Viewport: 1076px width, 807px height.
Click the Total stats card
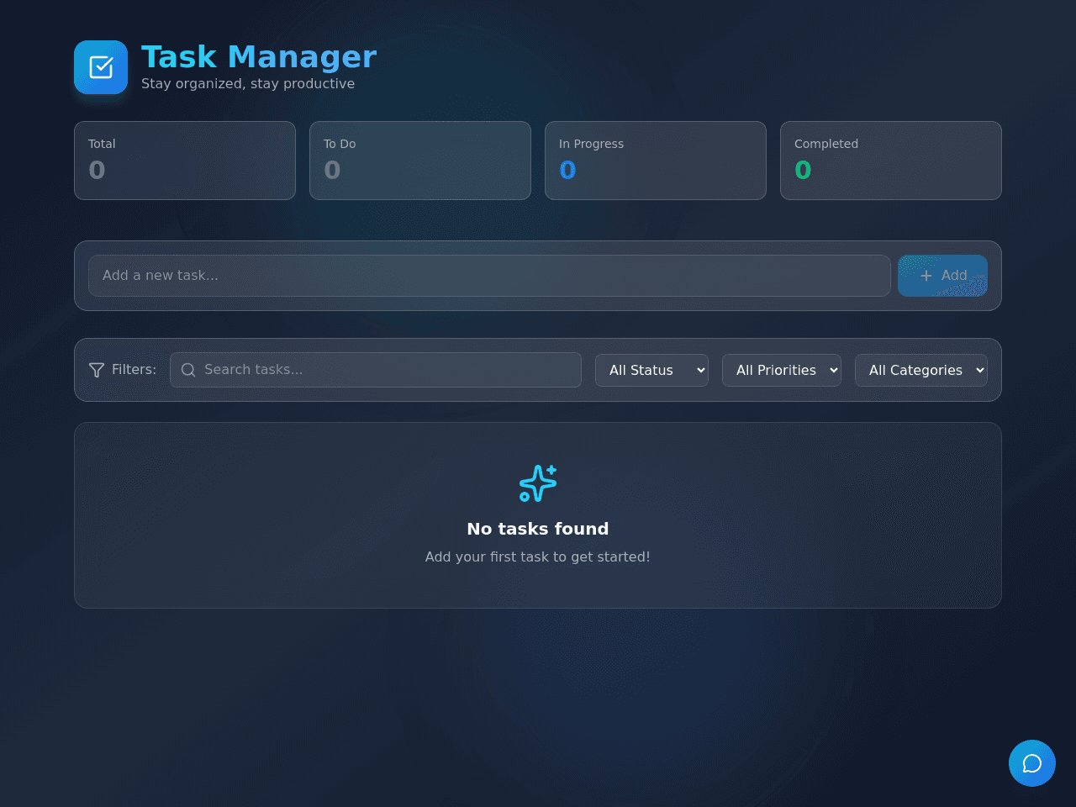185,161
